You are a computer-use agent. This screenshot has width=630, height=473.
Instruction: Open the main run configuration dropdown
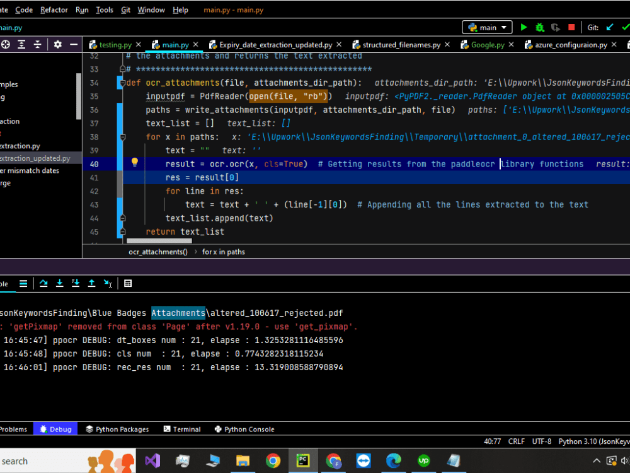tap(486, 27)
